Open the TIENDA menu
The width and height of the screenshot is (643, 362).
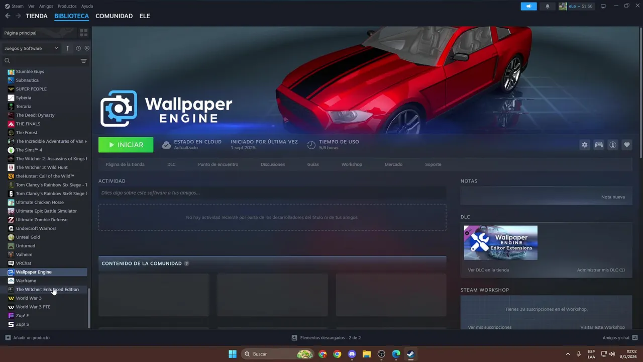pyautogui.click(x=37, y=16)
